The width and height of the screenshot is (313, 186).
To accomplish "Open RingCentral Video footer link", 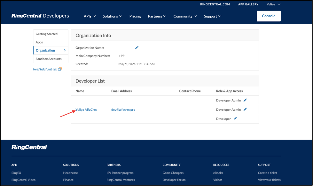I will 23,180.
